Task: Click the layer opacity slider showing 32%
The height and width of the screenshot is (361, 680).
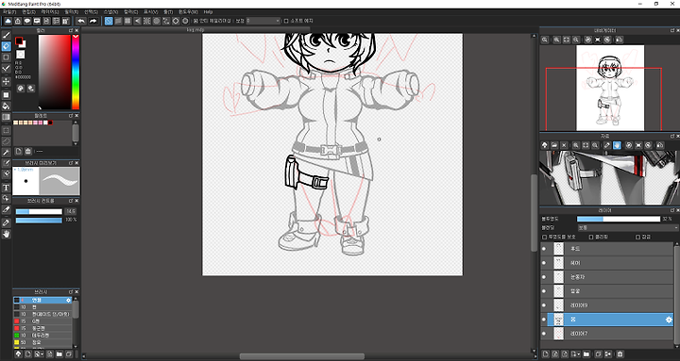Action: pos(619,219)
